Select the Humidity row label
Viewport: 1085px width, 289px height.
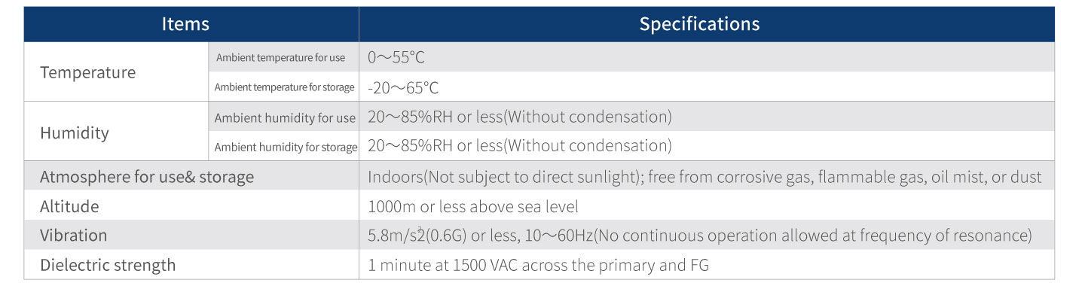click(75, 133)
